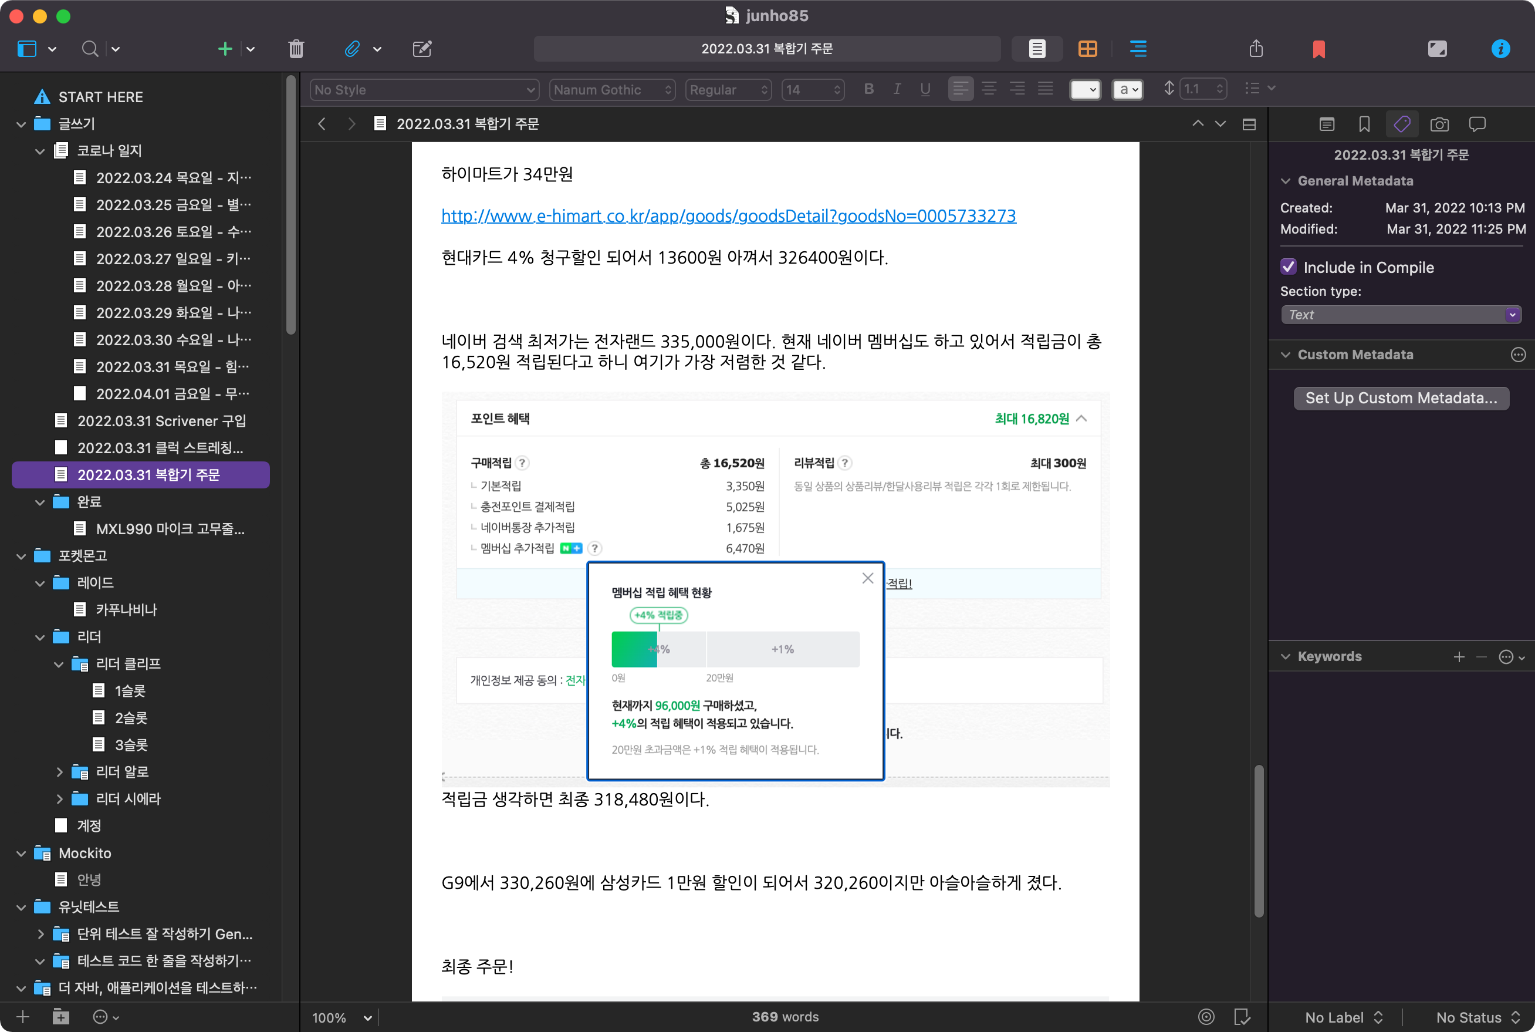Open the e-himart.co.kr hyperlink
Viewport: 1535px width, 1032px height.
(728, 216)
